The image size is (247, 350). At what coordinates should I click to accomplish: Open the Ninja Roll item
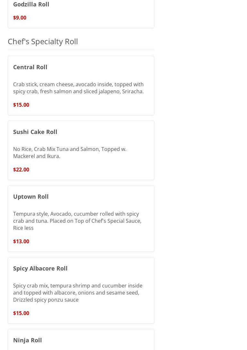pos(28,340)
